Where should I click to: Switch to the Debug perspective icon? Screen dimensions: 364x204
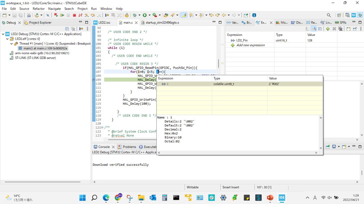tap(360, 15)
